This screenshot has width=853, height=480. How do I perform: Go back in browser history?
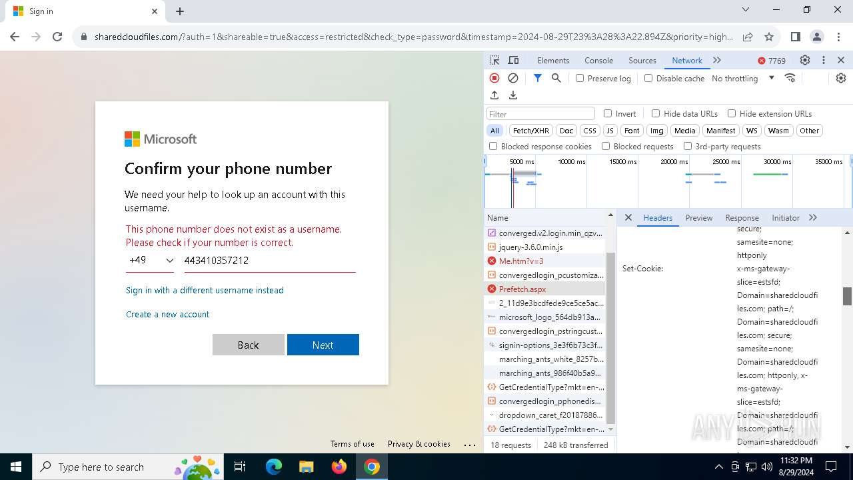point(15,37)
